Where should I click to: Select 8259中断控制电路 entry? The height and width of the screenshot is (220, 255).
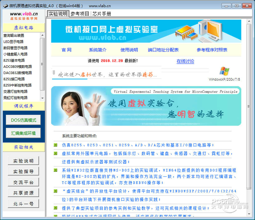[17, 85]
